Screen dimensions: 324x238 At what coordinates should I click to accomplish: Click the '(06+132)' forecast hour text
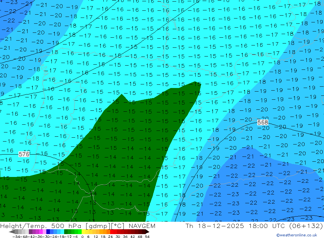click(306, 226)
